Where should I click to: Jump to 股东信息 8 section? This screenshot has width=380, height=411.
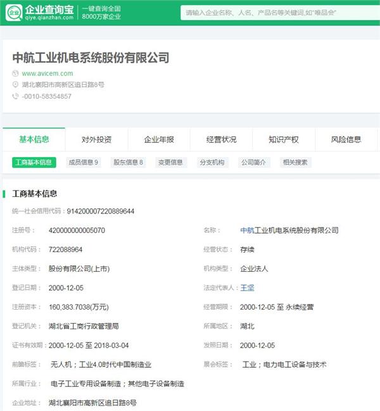click(x=128, y=162)
